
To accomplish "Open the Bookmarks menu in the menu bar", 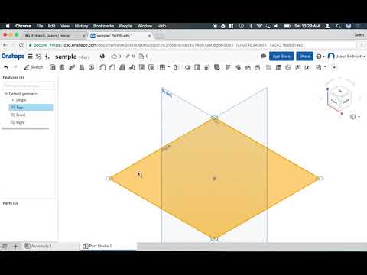I will pyautogui.click(x=103, y=26).
